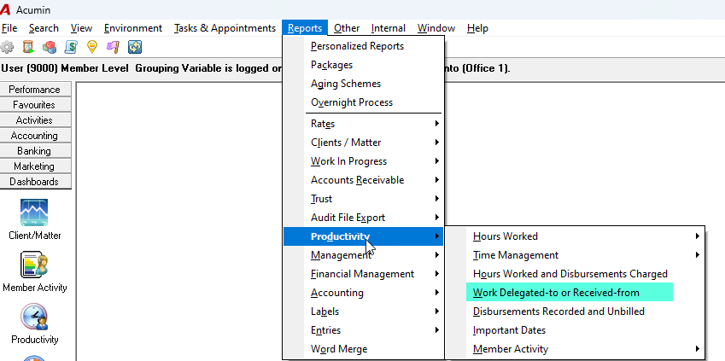Choose Personalized Reports from Reports menu
Viewport: 725px width, 361px height.
click(363, 46)
